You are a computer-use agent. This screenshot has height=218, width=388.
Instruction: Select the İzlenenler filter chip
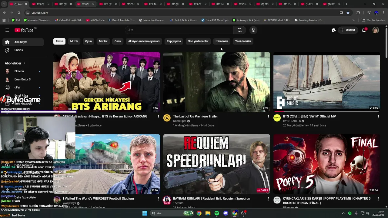(x=222, y=41)
